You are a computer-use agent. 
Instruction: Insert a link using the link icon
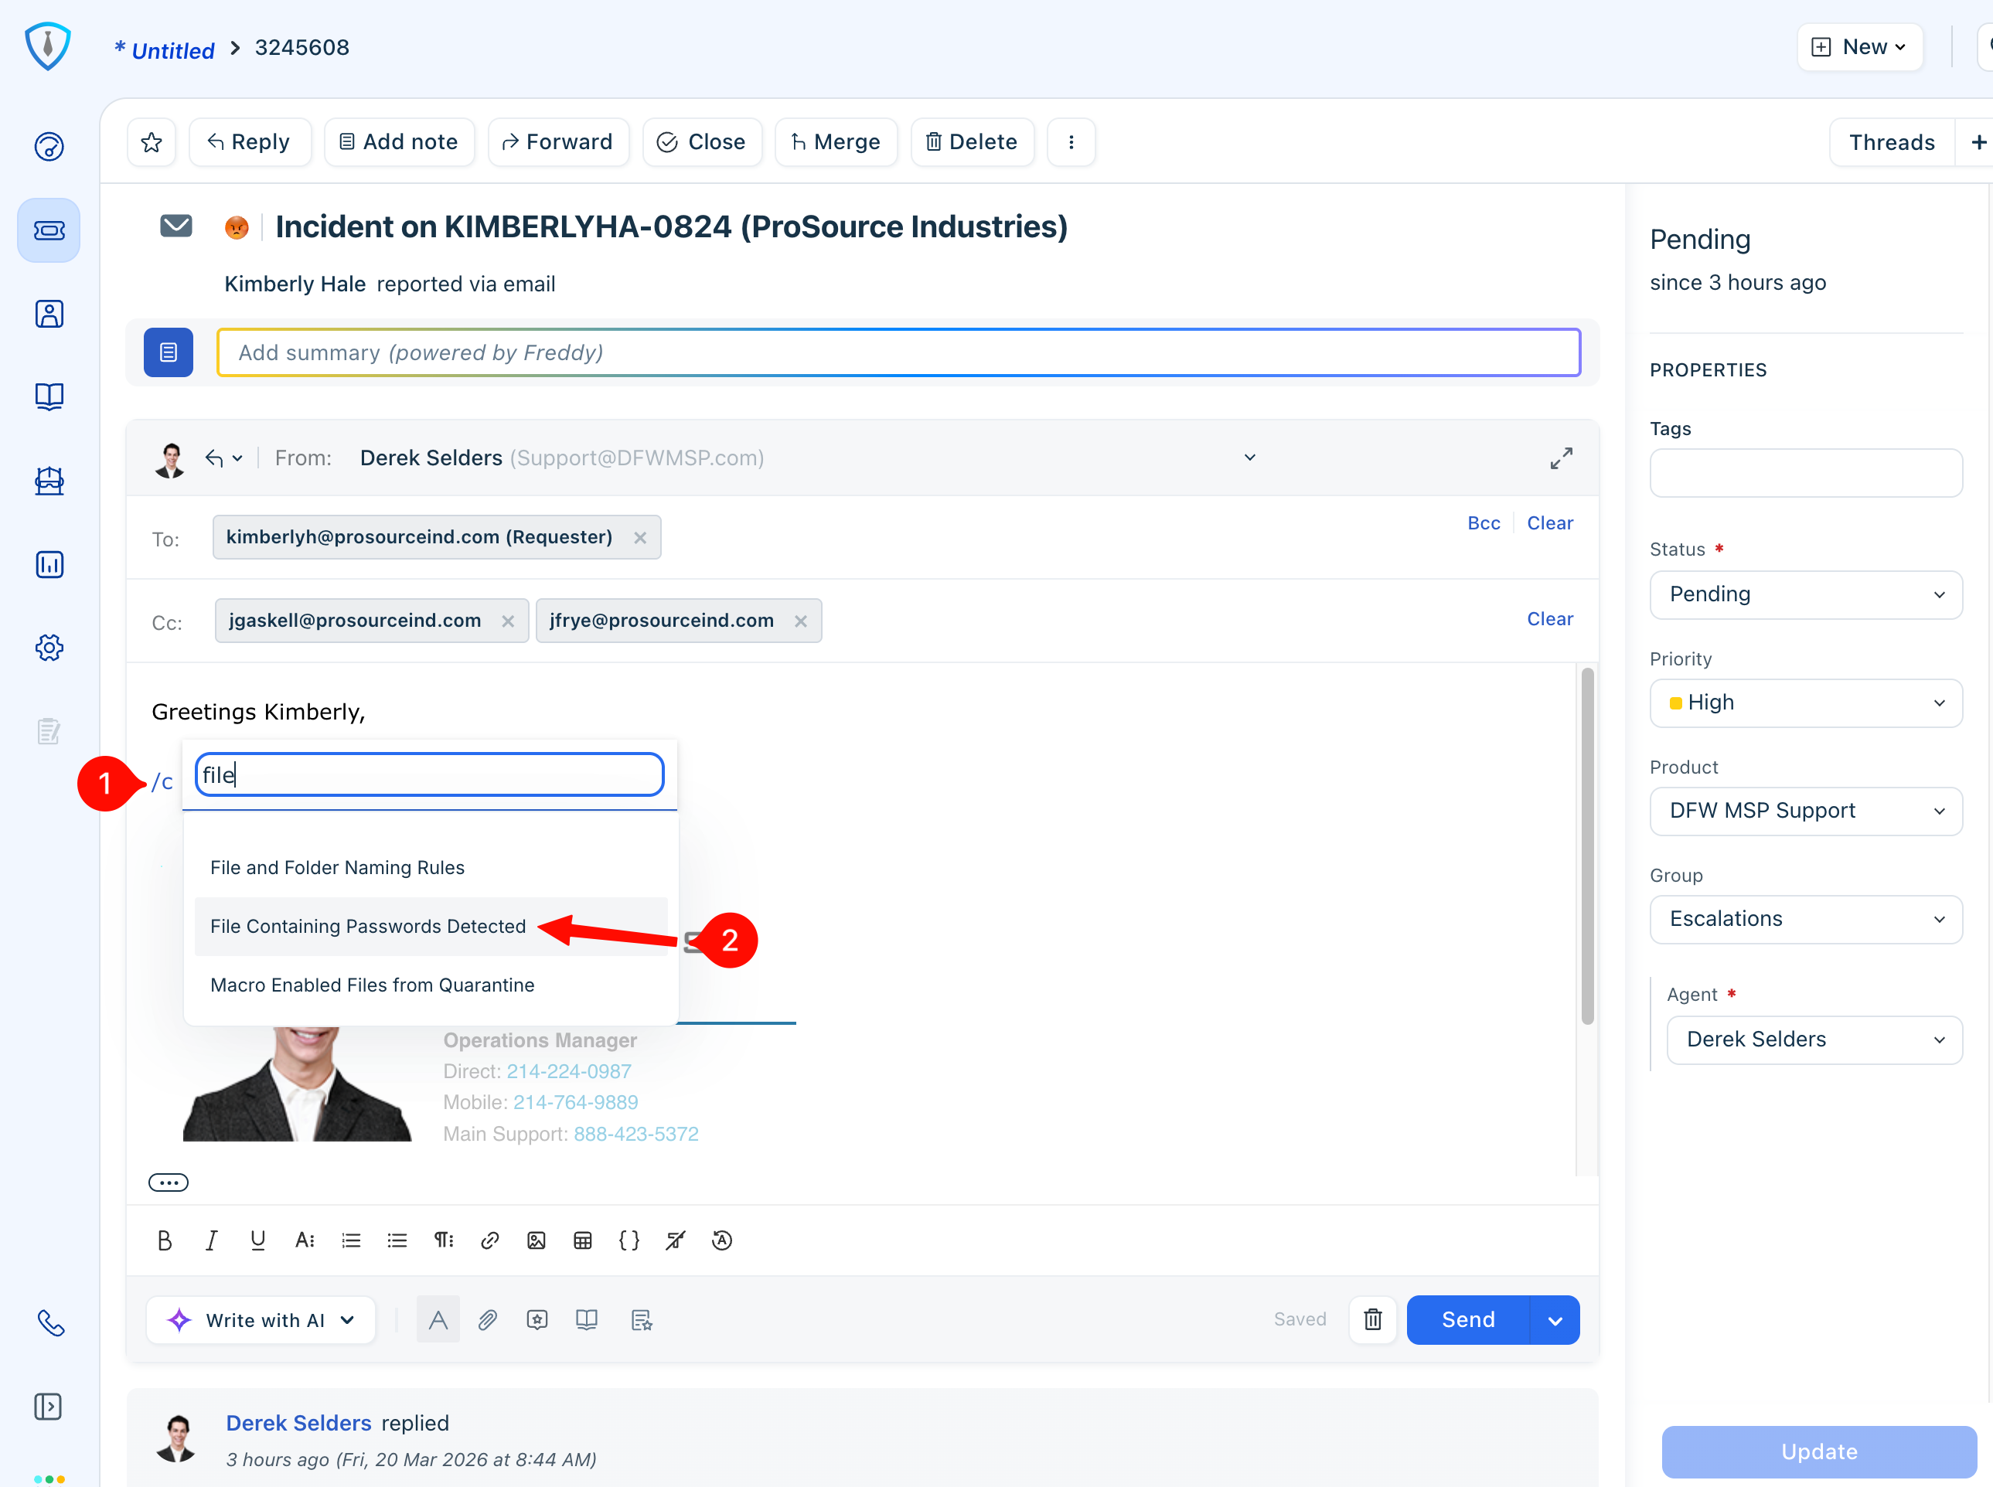pyautogui.click(x=489, y=1240)
